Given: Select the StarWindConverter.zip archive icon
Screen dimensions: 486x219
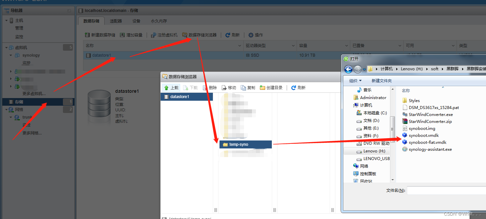Looking at the screenshot, I should [x=405, y=121].
